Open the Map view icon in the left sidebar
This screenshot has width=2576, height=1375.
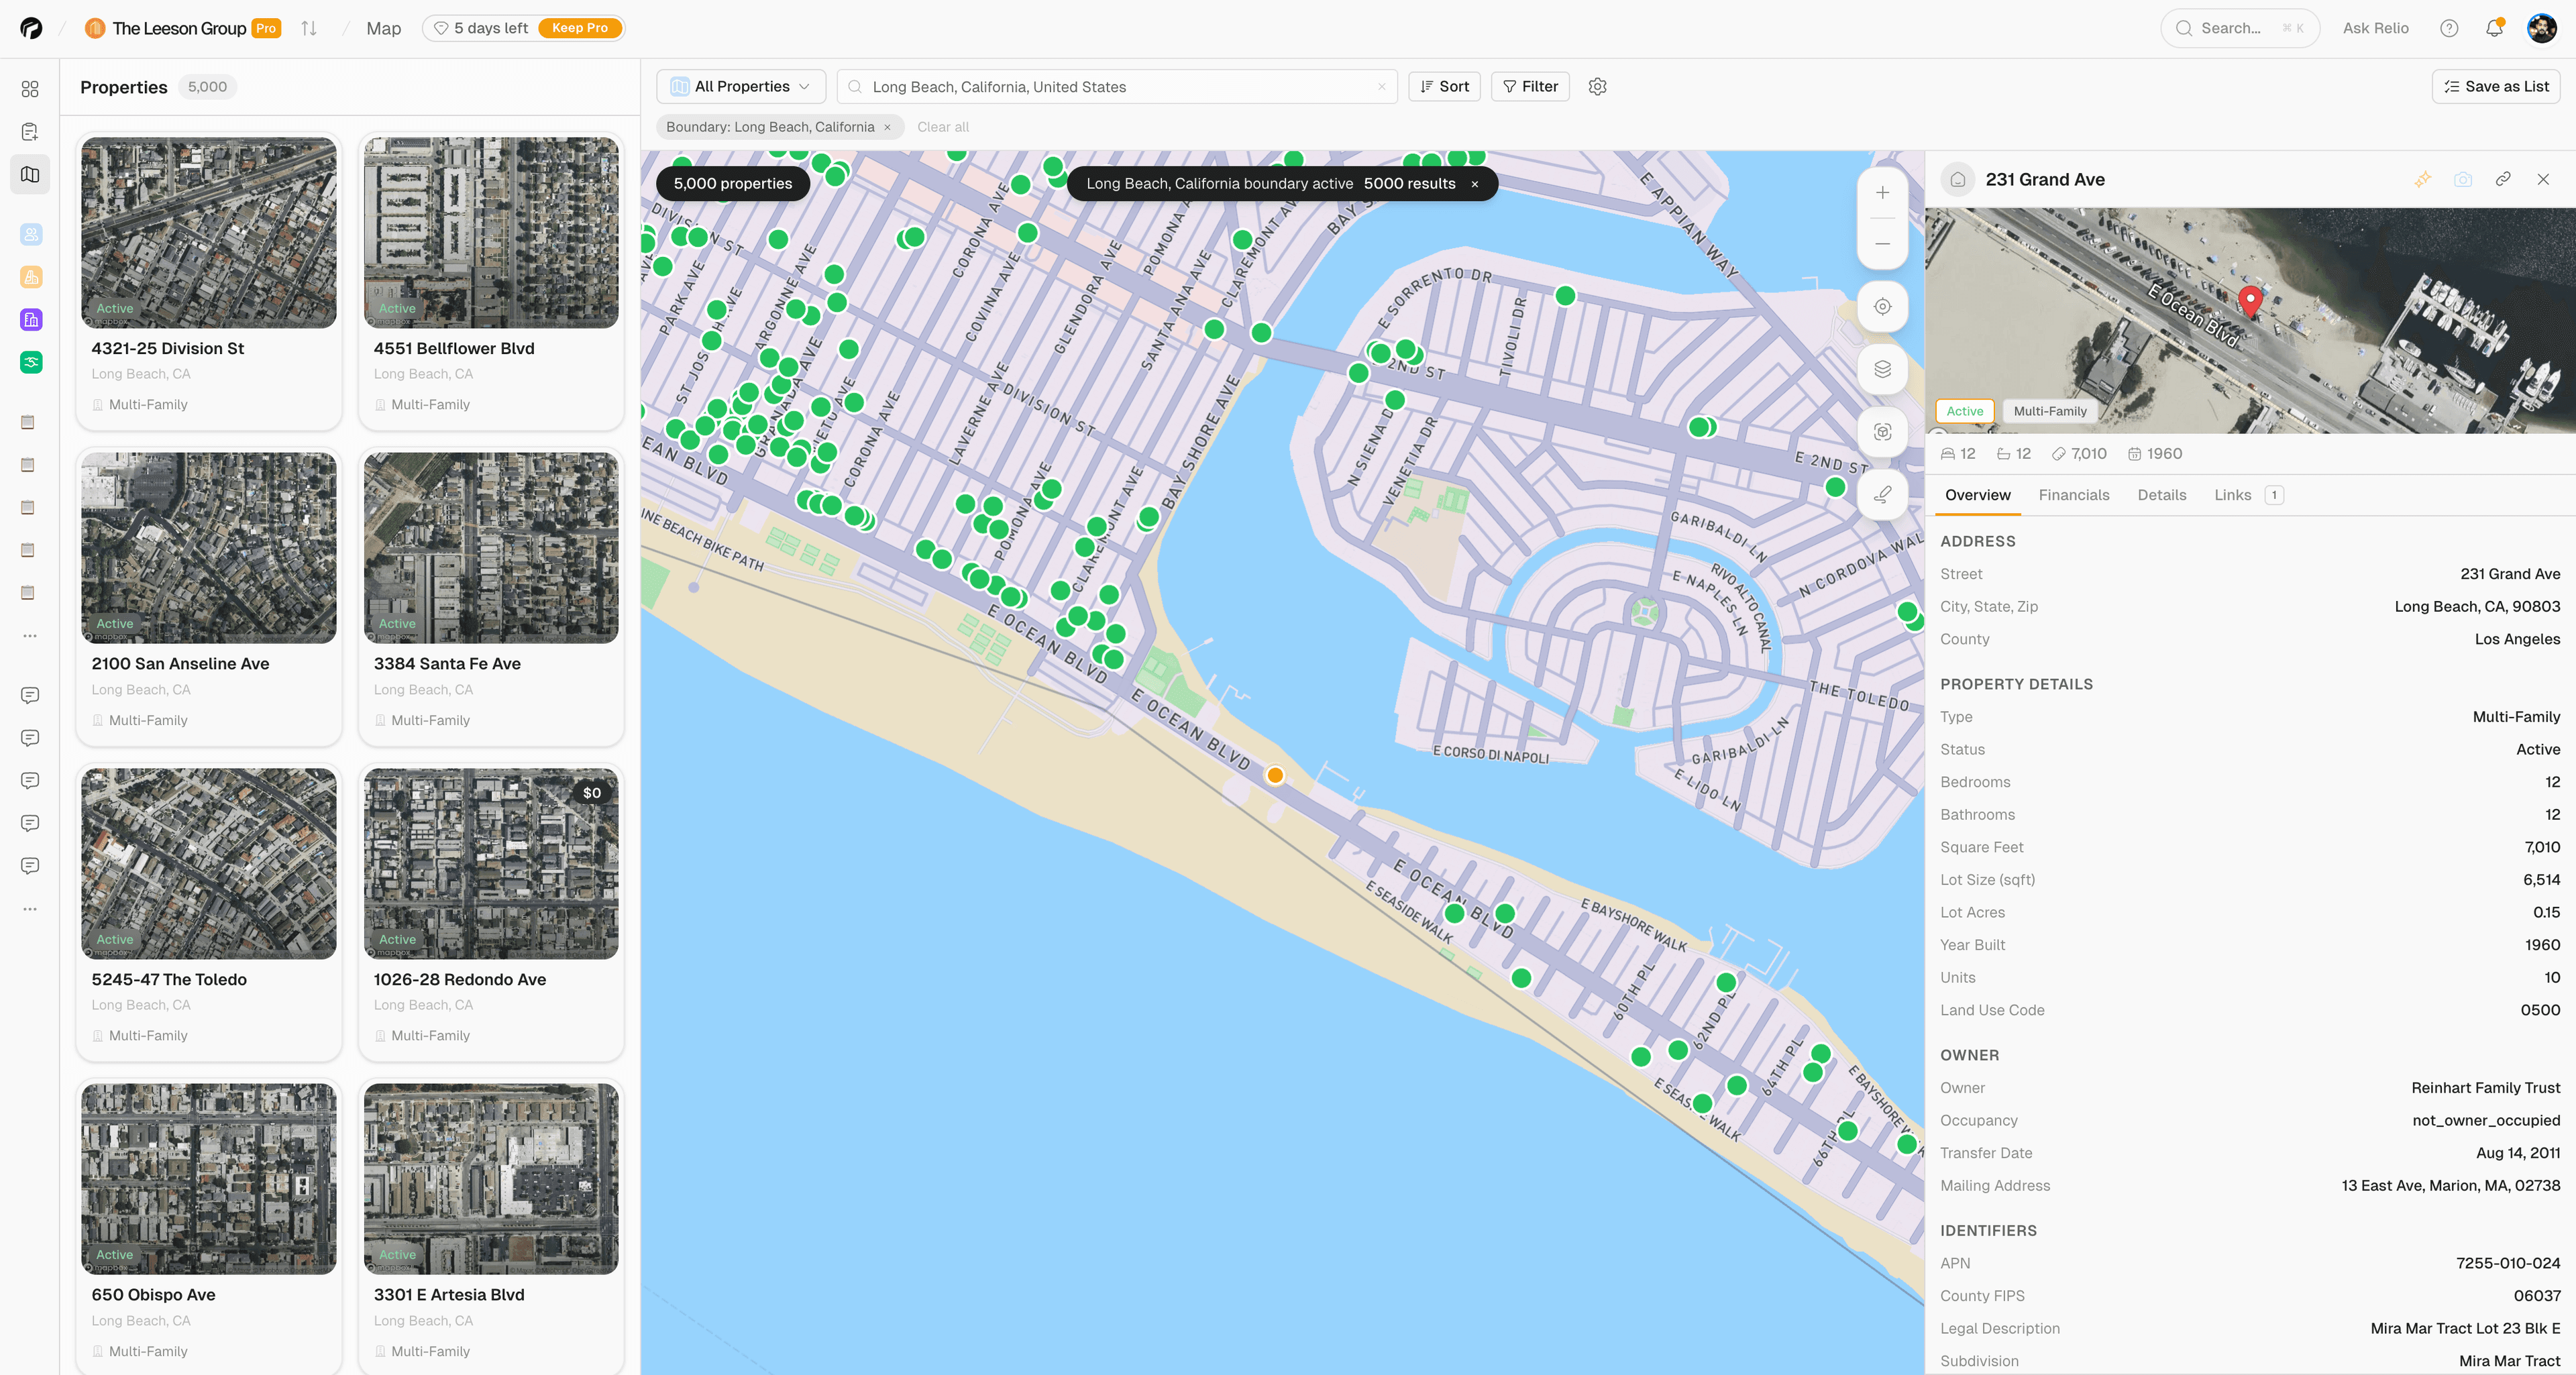pos(30,174)
